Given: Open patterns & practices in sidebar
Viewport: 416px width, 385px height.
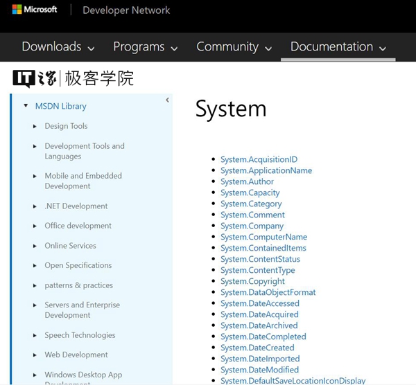Looking at the screenshot, I should tap(78, 285).
